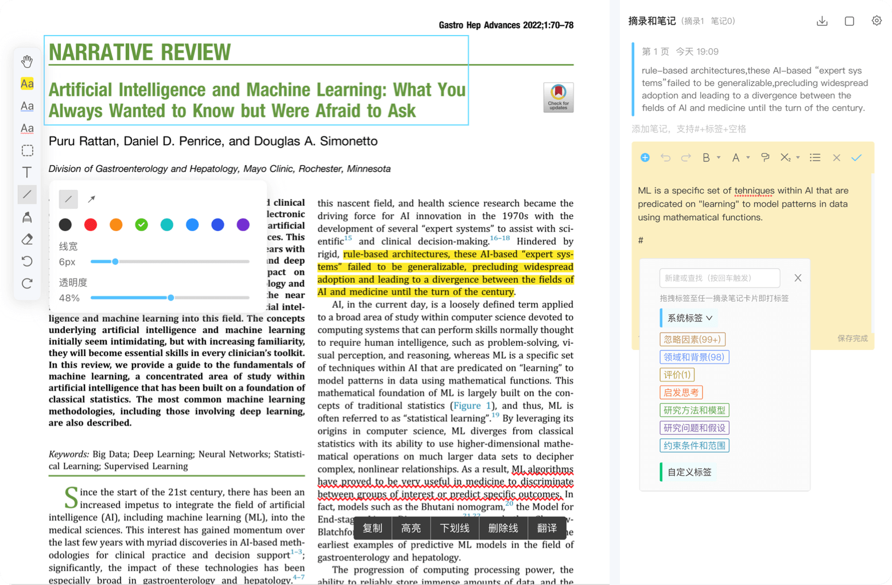
Task: Confirm the note with checkmark icon
Action: click(856, 158)
